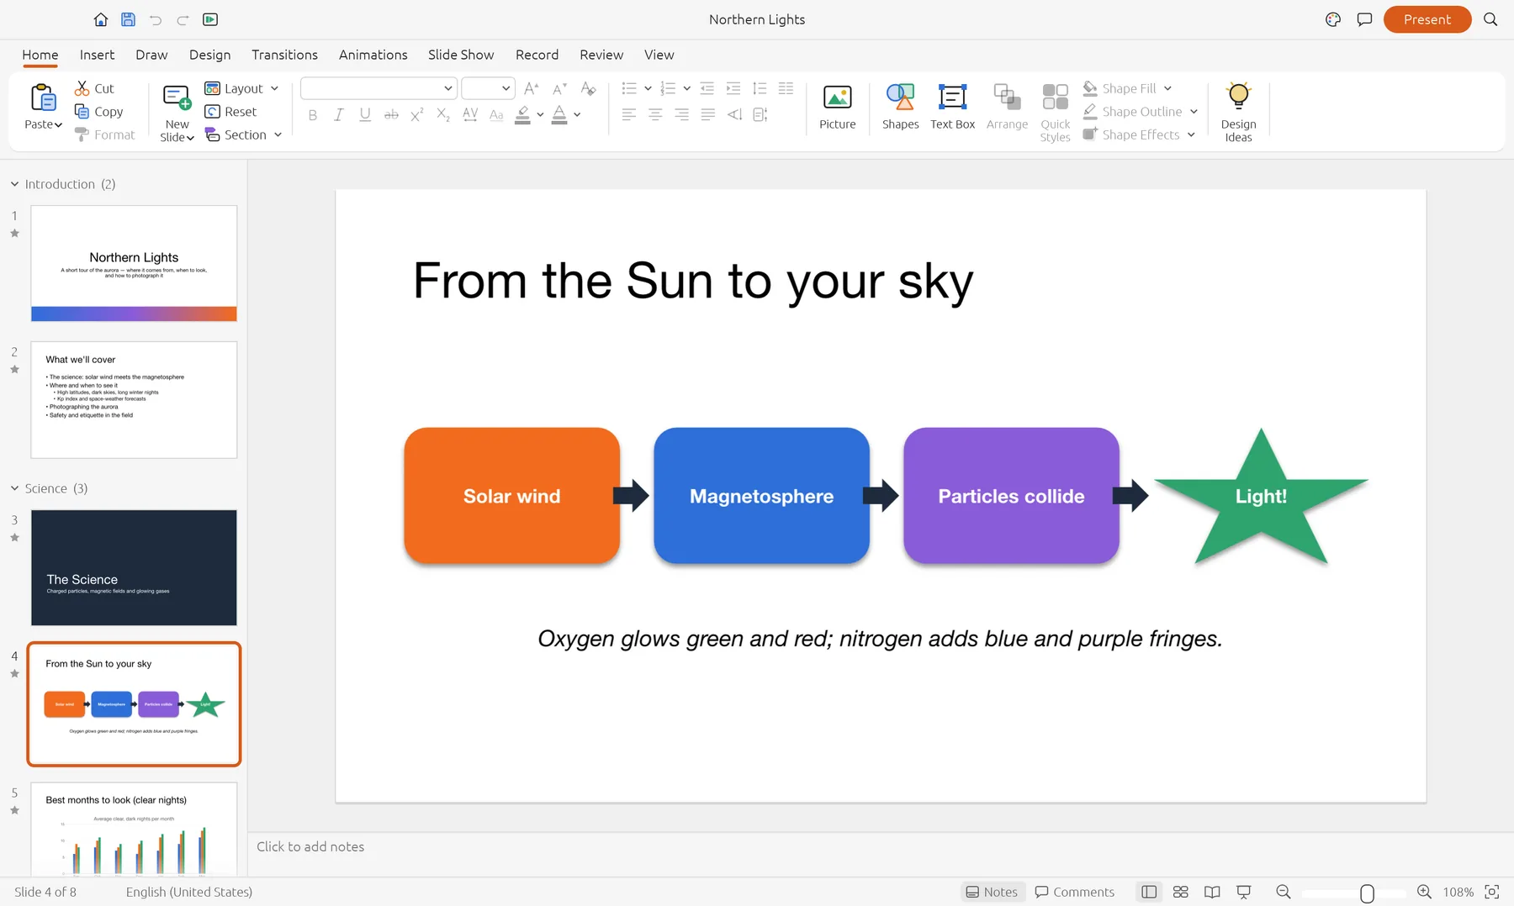1514x906 pixels.
Task: Fit slide to window icon
Action: point(1492,892)
